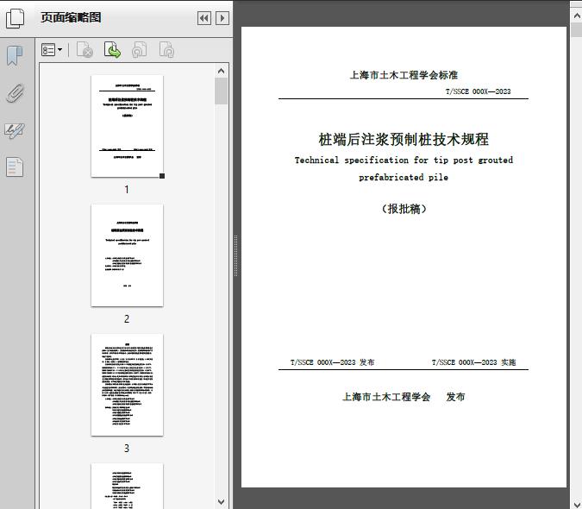Image resolution: width=582 pixels, height=509 pixels.
Task: Click the code T/SSCE 000X—2023 at top
Action: 478,91
